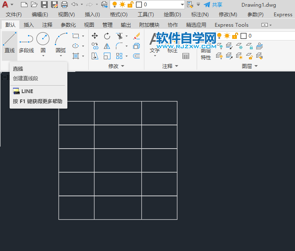Select the Offset tool icon

[x=136, y=56]
